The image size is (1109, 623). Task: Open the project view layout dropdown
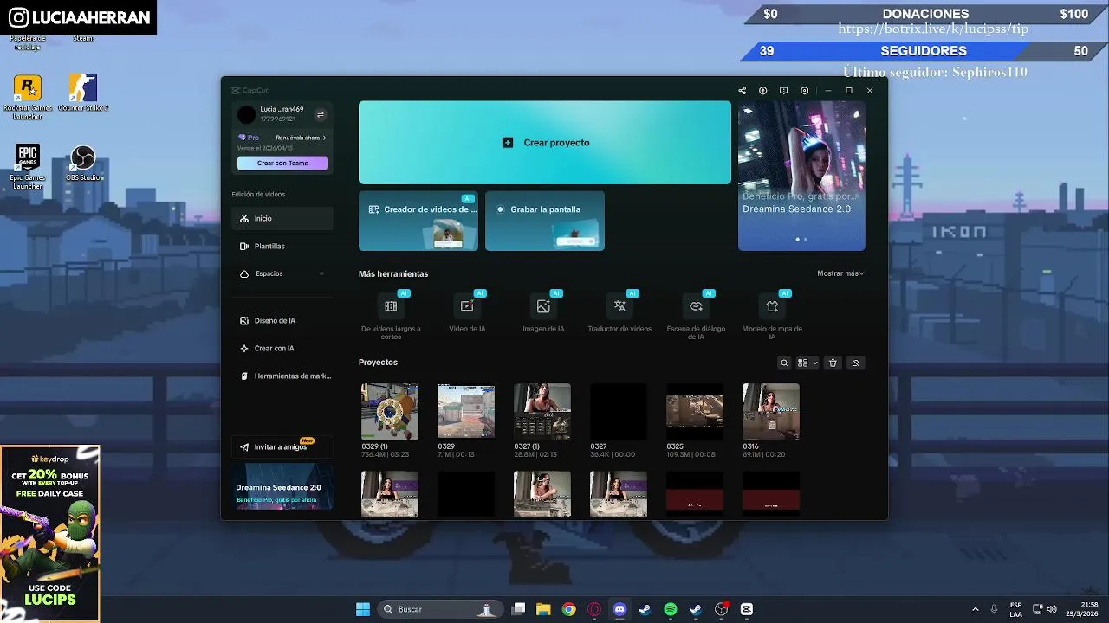pos(807,363)
